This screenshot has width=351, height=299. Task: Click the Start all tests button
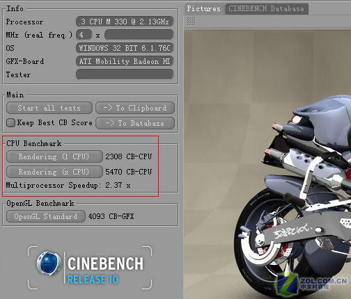pos(49,108)
